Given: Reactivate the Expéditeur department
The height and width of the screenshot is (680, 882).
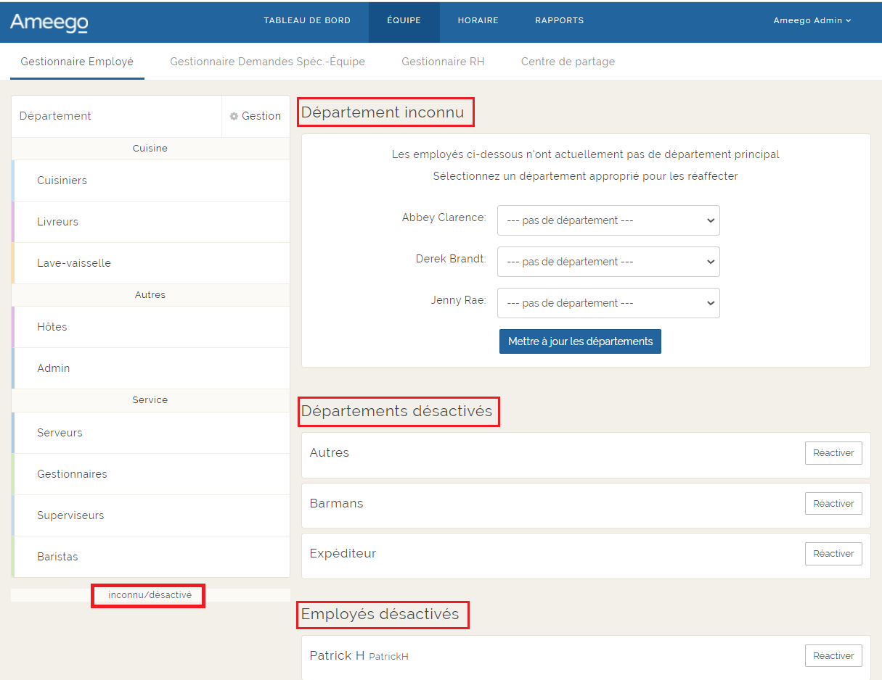Looking at the screenshot, I should (833, 554).
